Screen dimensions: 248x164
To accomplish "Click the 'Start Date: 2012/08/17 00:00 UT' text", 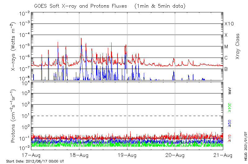I will coord(35,161).
